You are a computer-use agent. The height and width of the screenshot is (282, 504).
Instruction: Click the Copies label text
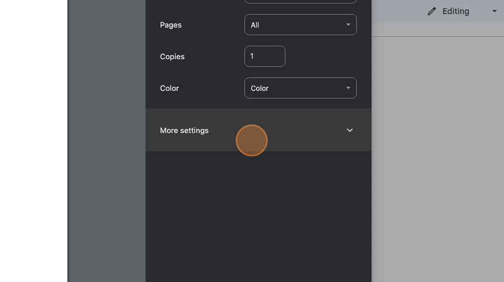[x=172, y=57]
